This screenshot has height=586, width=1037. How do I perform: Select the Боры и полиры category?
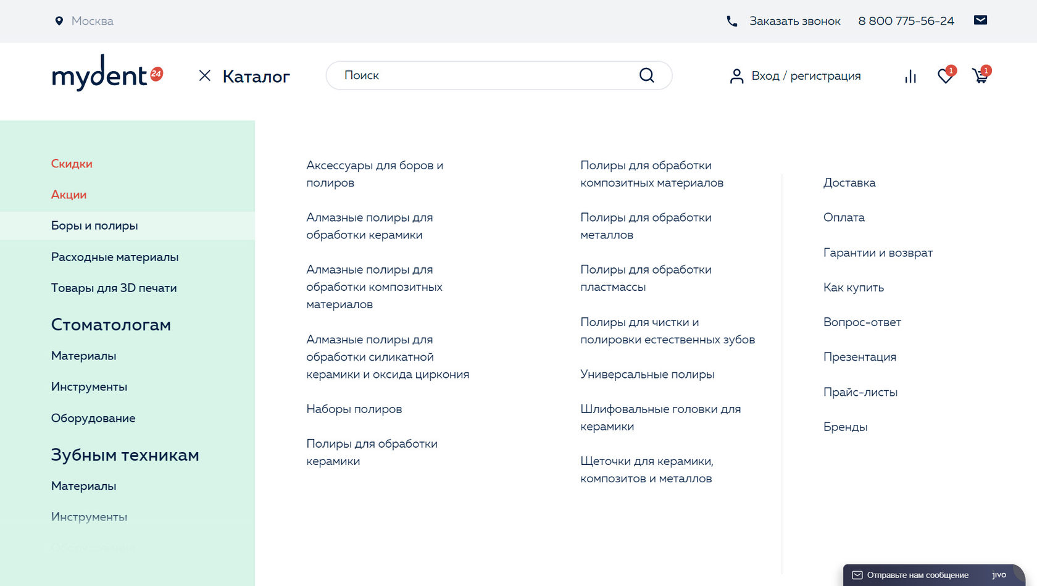click(x=95, y=225)
